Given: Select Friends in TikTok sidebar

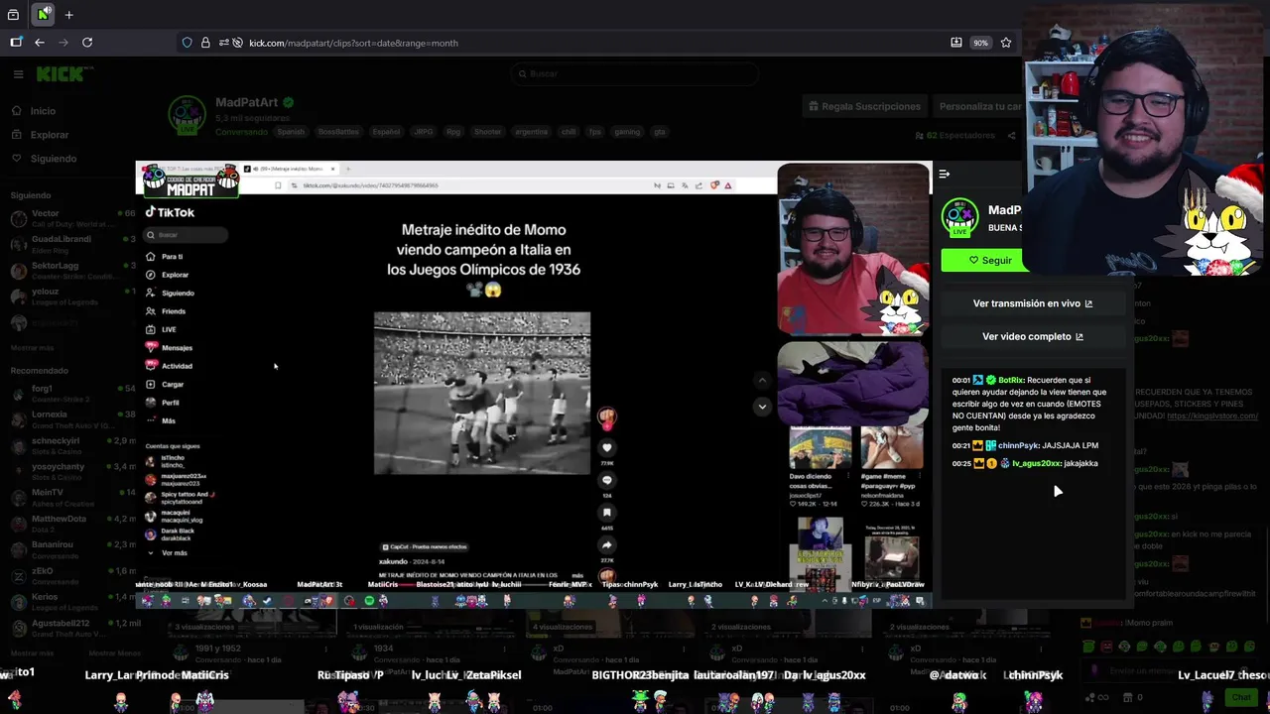Looking at the screenshot, I should point(166,311).
